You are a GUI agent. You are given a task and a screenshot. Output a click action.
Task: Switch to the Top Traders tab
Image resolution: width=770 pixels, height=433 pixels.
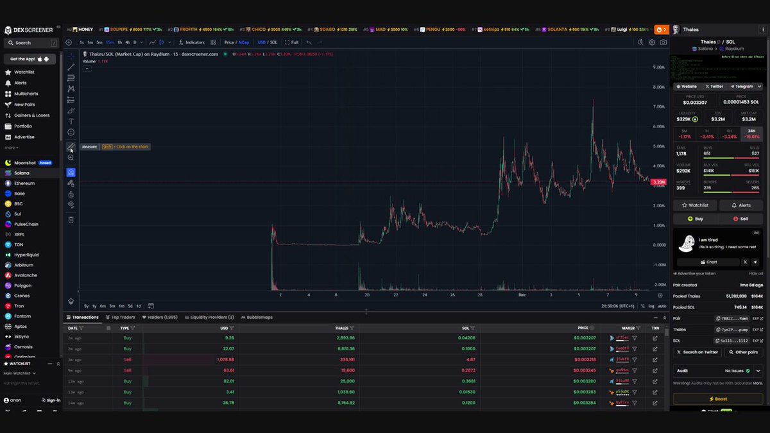pos(121,317)
